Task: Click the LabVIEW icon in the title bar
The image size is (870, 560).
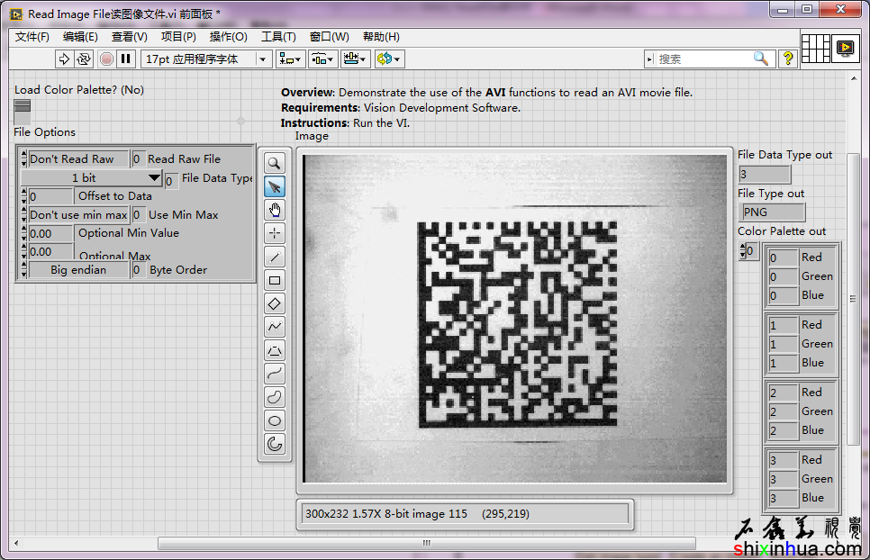Action: point(16,14)
